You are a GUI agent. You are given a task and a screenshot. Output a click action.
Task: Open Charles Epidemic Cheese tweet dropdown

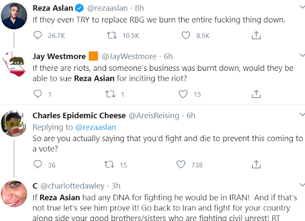[x=301, y=115]
